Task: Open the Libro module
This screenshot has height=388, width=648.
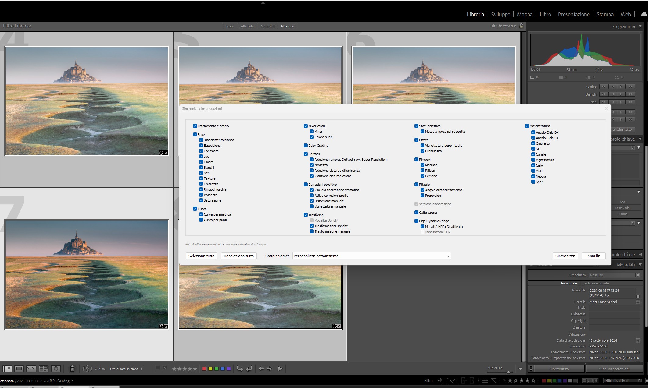Action: pyautogui.click(x=545, y=14)
